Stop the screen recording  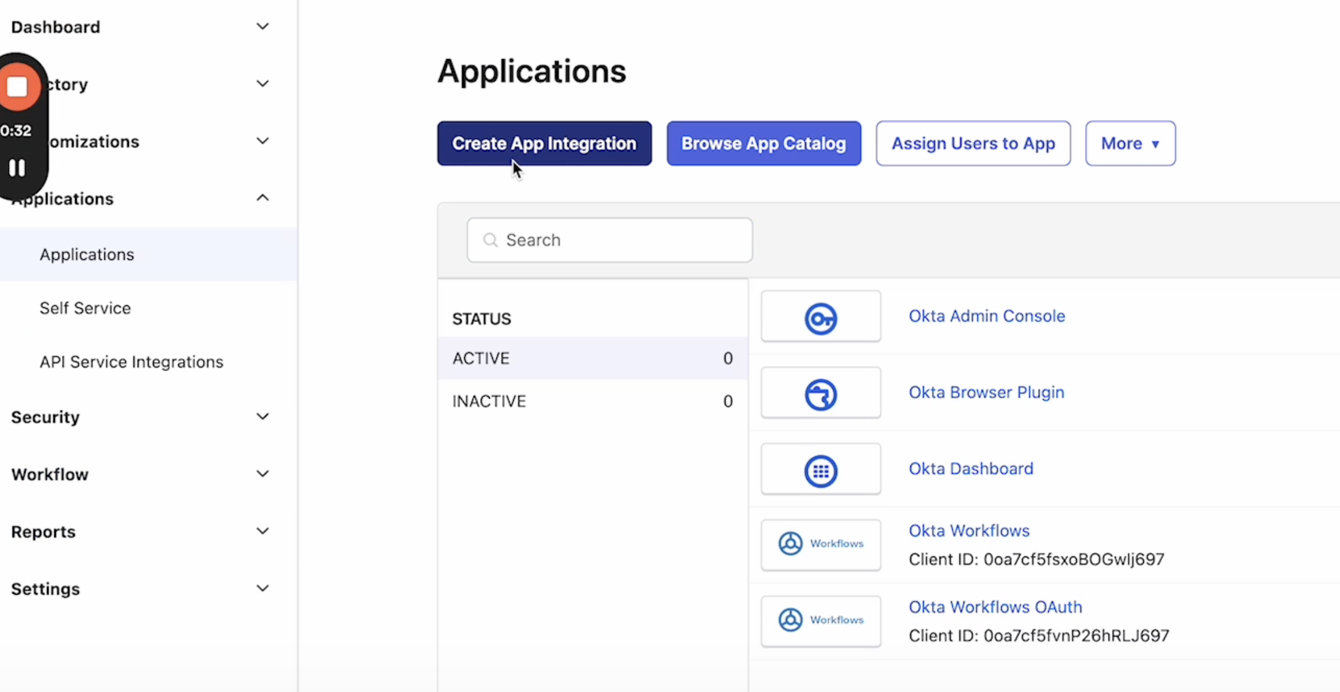(18, 87)
